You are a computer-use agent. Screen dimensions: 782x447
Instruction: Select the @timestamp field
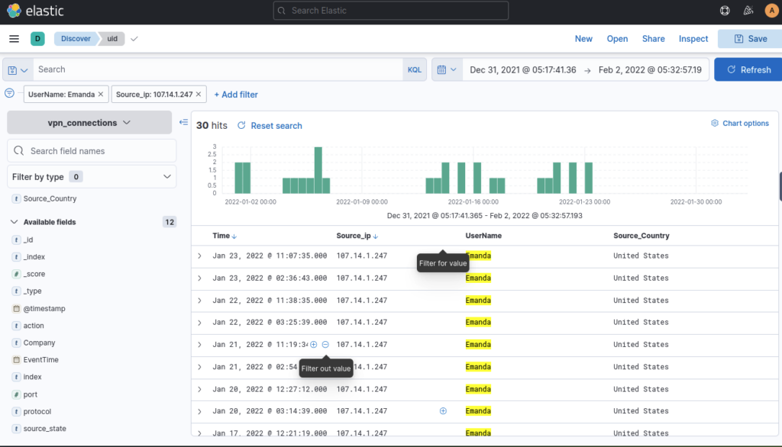[44, 308]
